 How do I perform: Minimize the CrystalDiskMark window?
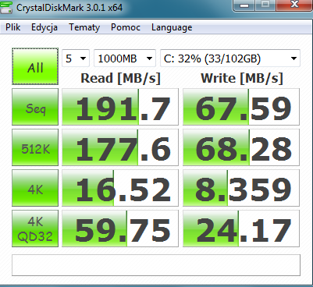pyautogui.click(x=244, y=5)
